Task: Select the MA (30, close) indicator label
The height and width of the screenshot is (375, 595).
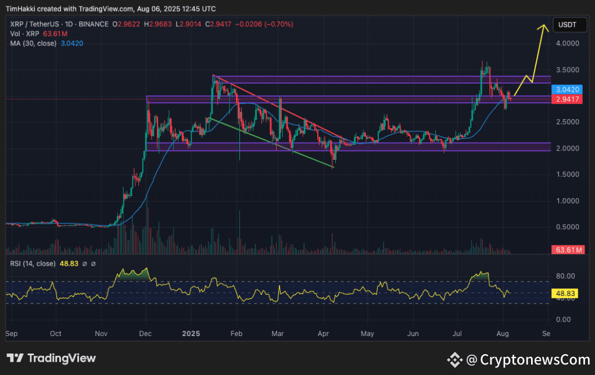Action: pyautogui.click(x=33, y=43)
